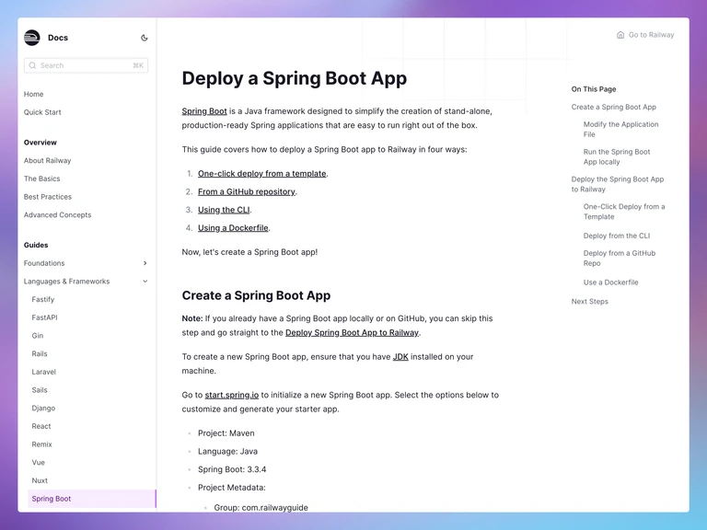Open the Fastify guide

pyautogui.click(x=43, y=299)
